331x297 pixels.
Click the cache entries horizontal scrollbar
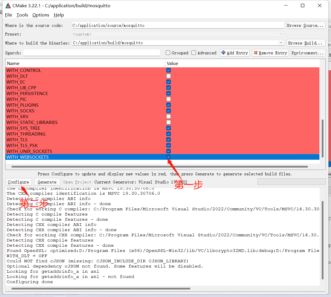point(160,167)
